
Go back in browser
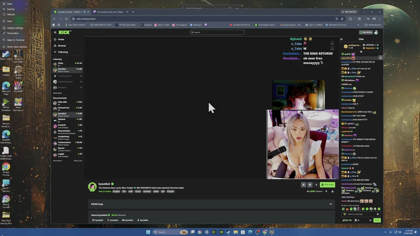click(x=54, y=19)
